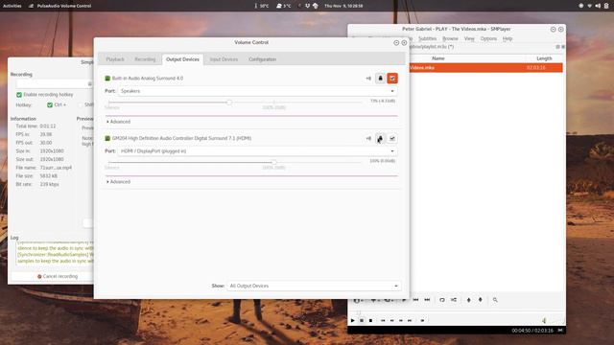Mute GM204 High Definition Audio Controller

pyautogui.click(x=368, y=138)
